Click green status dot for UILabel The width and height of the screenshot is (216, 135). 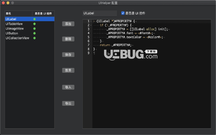tap(35, 19)
